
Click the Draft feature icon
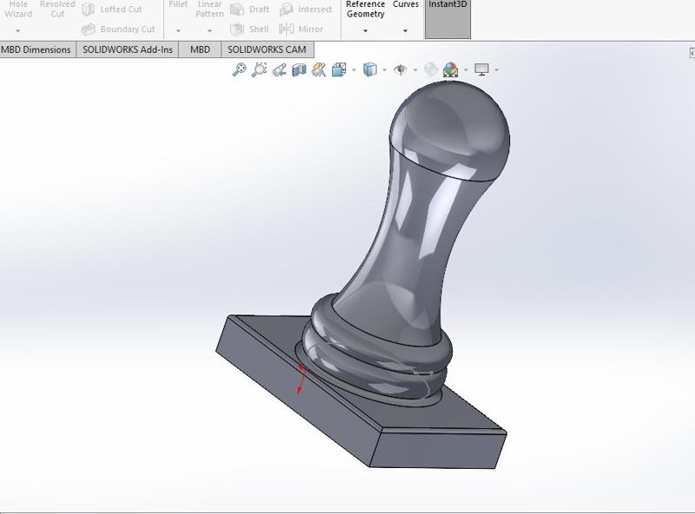click(x=256, y=10)
